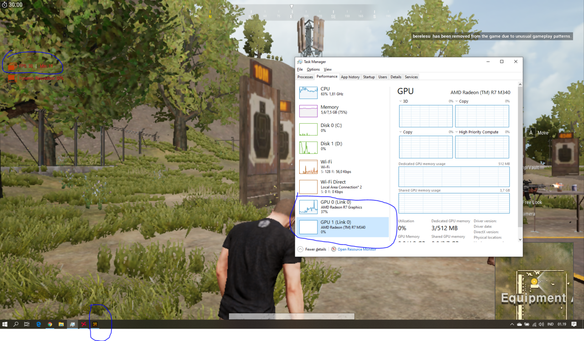Click the CPU usage mini graph thumbnail
The height and width of the screenshot is (341, 584).
pyautogui.click(x=308, y=93)
